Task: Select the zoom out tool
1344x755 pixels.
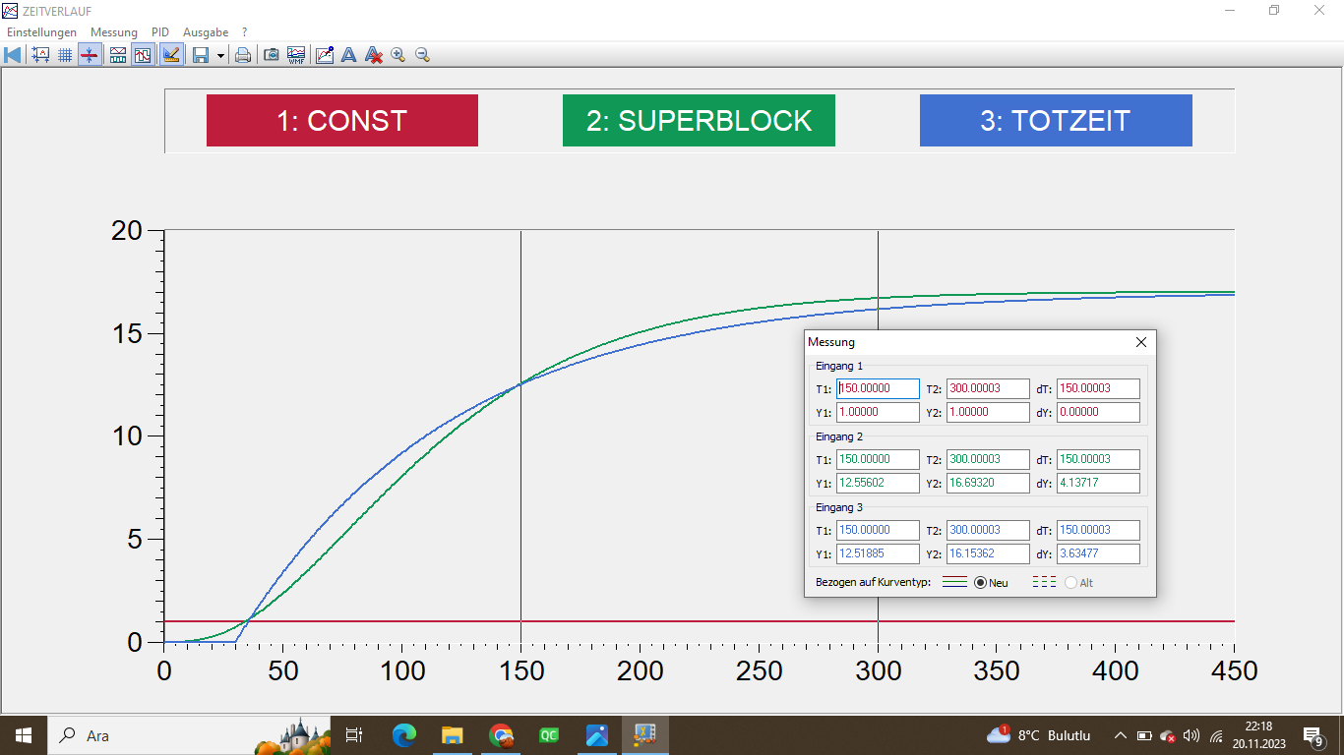Action: click(422, 55)
